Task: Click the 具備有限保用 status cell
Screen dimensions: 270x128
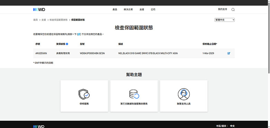Action: pyautogui.click(x=63, y=53)
